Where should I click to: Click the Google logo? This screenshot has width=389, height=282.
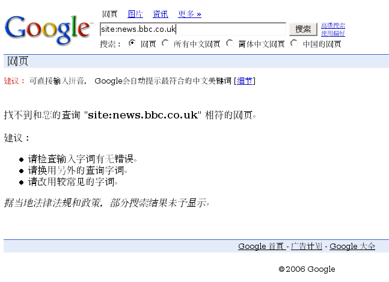click(x=49, y=29)
